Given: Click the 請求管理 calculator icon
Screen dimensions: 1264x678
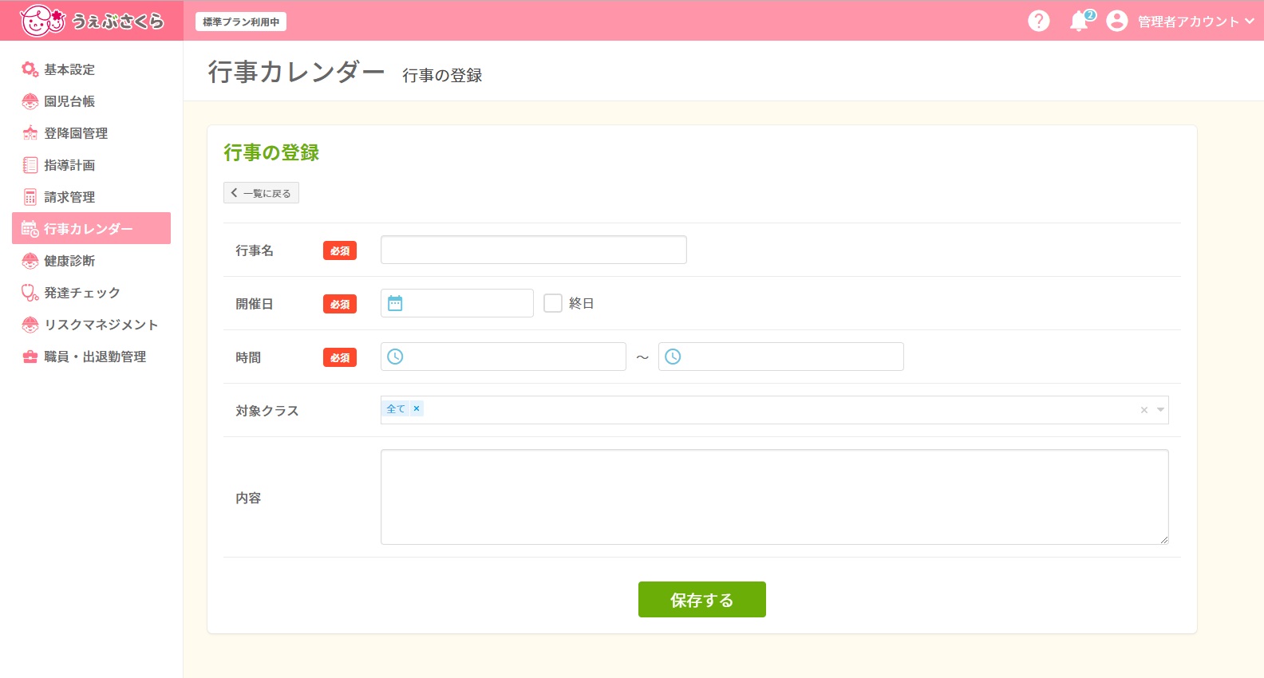Looking at the screenshot, I should 30,197.
